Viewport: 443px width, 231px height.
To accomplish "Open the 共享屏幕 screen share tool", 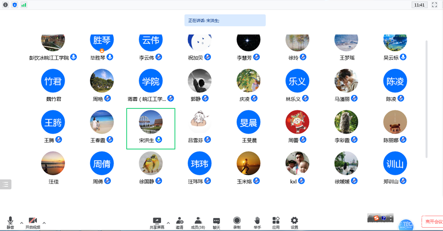I will (x=157, y=221).
